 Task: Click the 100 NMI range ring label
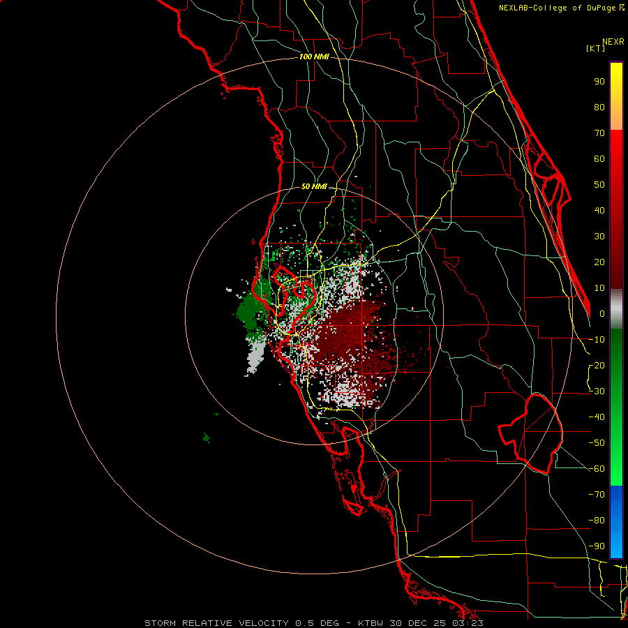pos(314,57)
